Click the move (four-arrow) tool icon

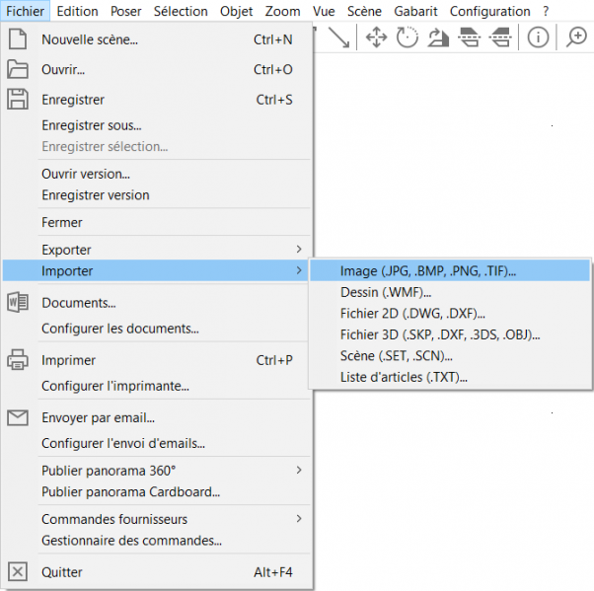pyautogui.click(x=376, y=37)
